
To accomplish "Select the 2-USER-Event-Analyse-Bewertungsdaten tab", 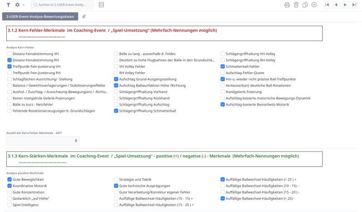I will point(40,17).
